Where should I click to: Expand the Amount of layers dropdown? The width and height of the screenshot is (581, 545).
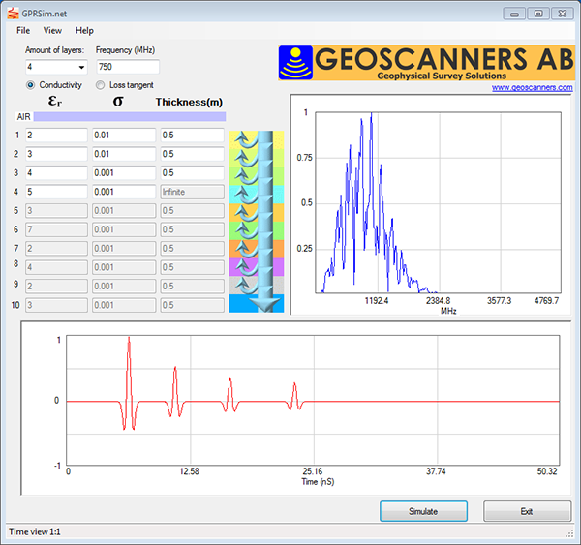pos(81,67)
